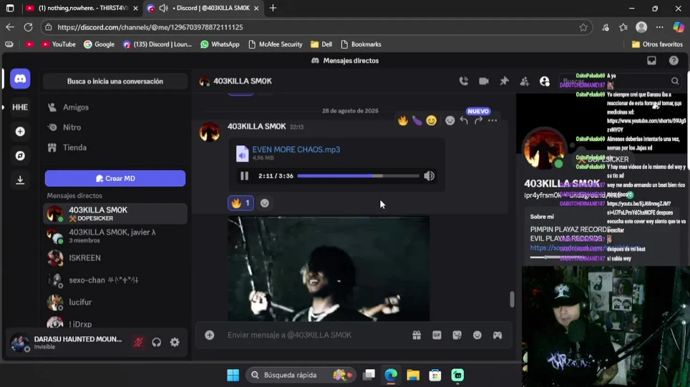
Task: Toggle deafen headphones in user panel
Action: (x=156, y=342)
